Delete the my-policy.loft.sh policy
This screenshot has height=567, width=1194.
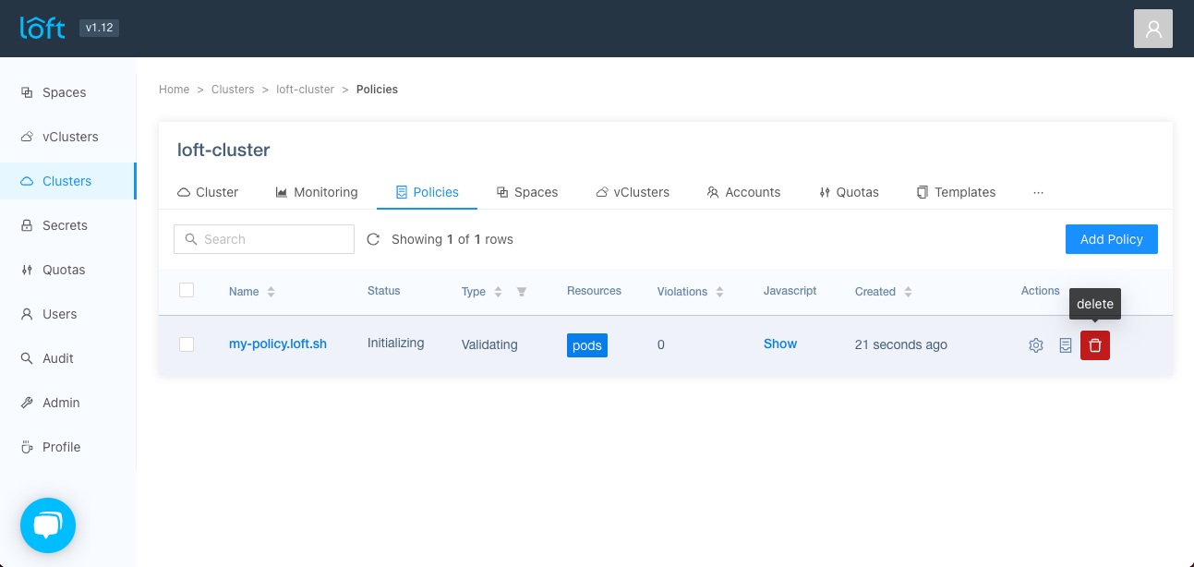(1094, 345)
